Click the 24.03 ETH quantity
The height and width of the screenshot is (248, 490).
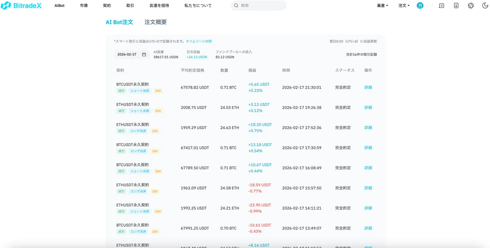229,108
